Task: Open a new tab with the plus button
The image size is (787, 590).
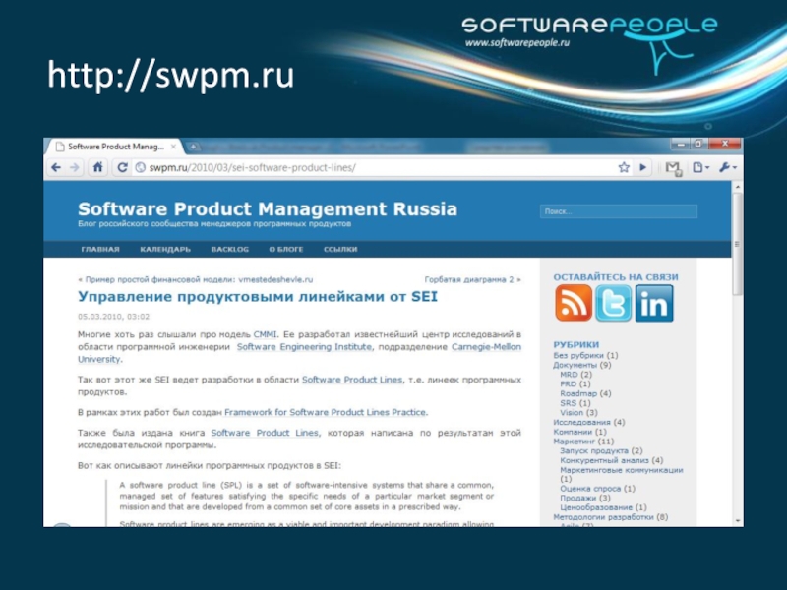Action: (x=193, y=147)
